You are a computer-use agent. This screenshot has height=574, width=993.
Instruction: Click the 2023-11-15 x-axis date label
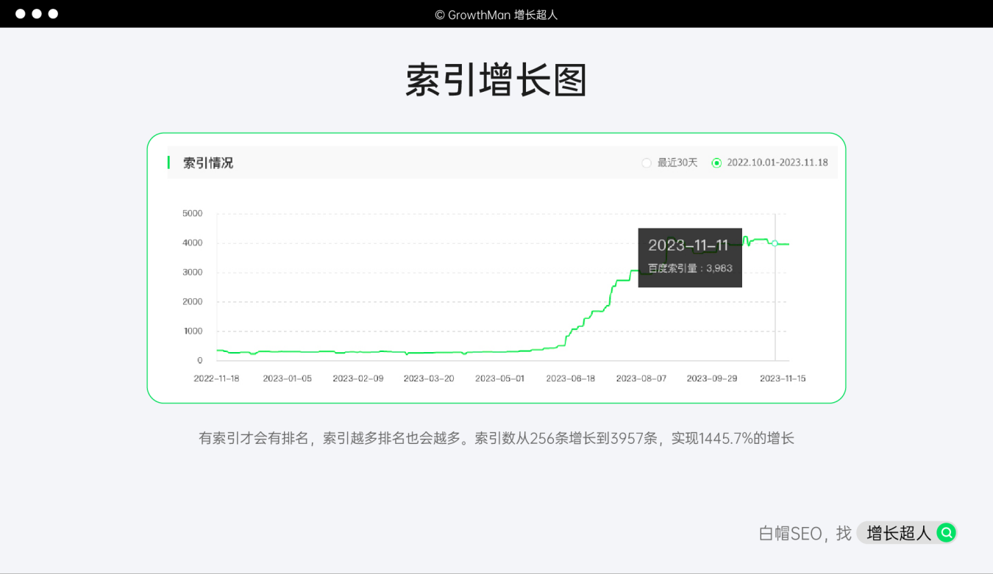[782, 379]
